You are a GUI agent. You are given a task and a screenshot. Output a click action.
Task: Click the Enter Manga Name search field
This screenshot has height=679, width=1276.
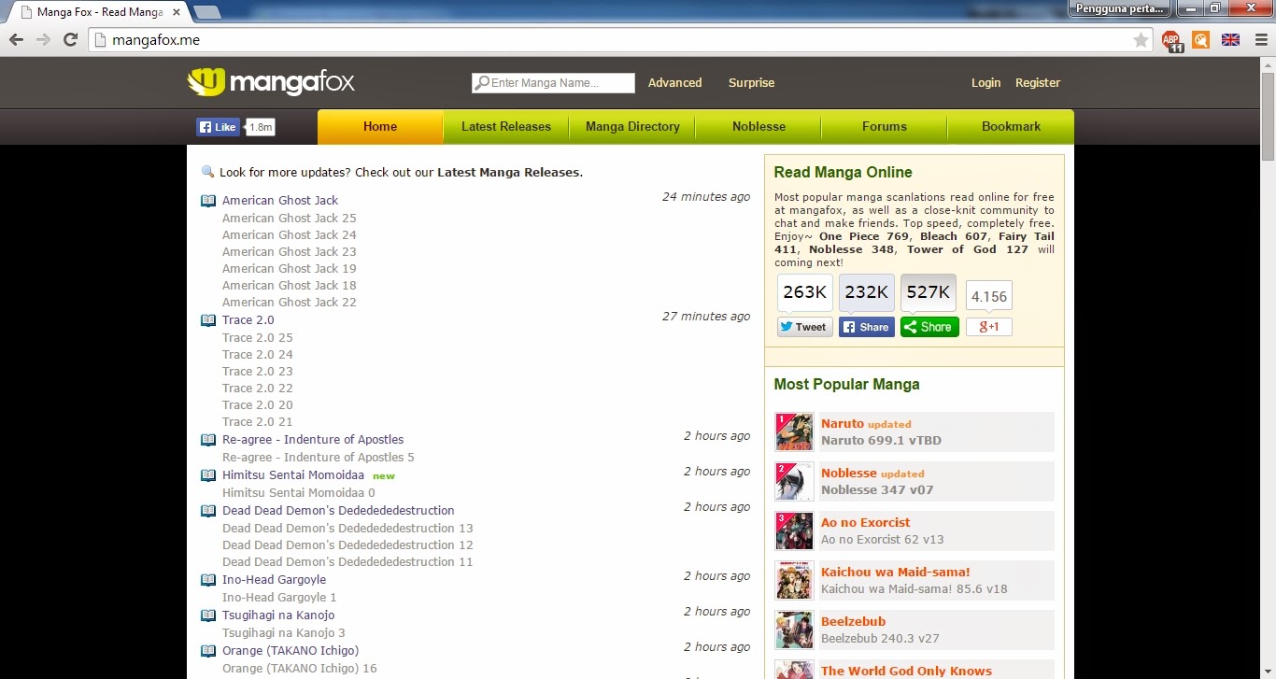pos(553,83)
